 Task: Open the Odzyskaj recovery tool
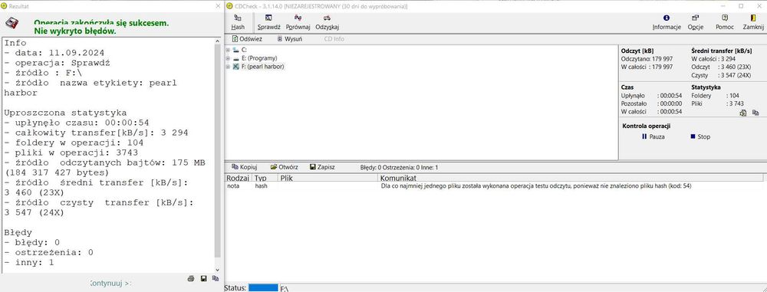328,22
